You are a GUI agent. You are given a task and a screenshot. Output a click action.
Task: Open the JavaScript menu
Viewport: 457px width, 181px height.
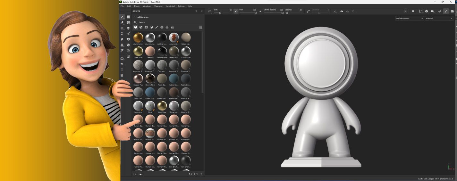tap(170, 6)
